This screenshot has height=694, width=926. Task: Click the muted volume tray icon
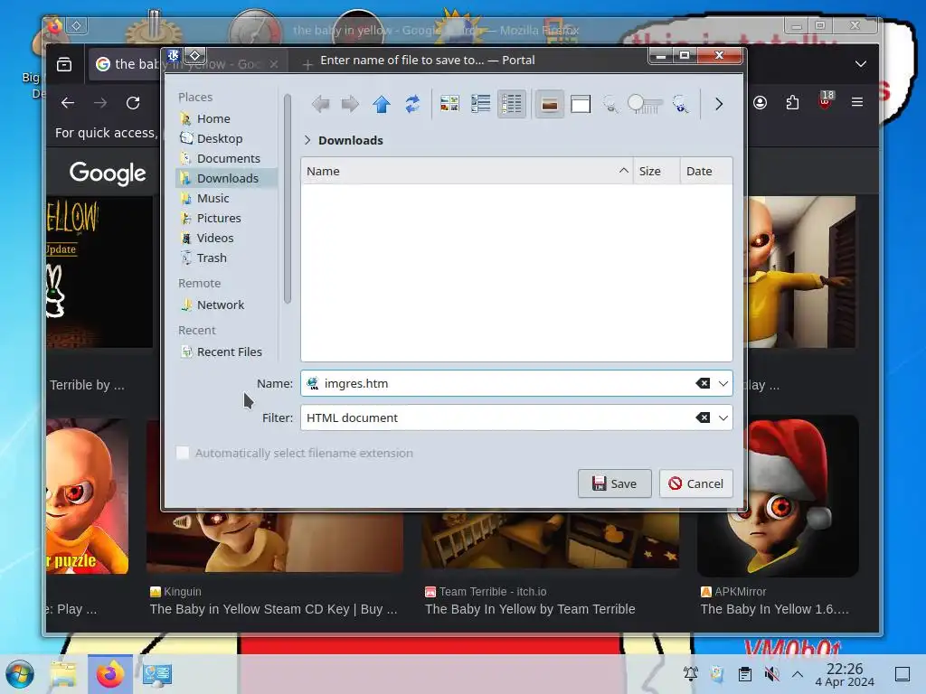click(771, 674)
